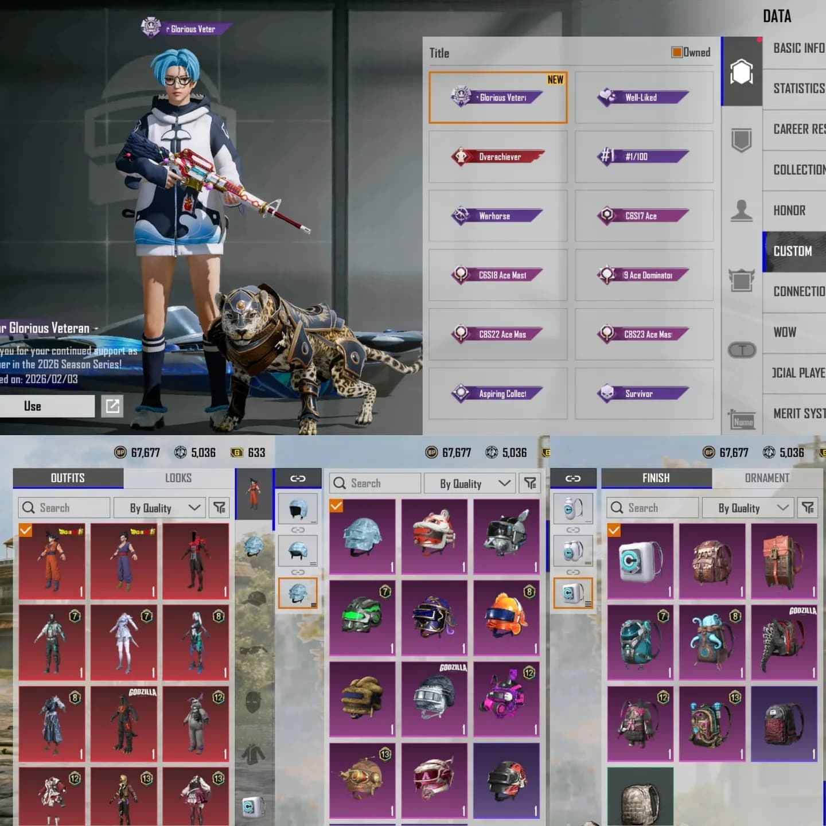Open the share icon next to Use

[112, 406]
